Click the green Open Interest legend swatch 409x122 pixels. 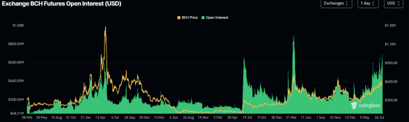(x=203, y=18)
